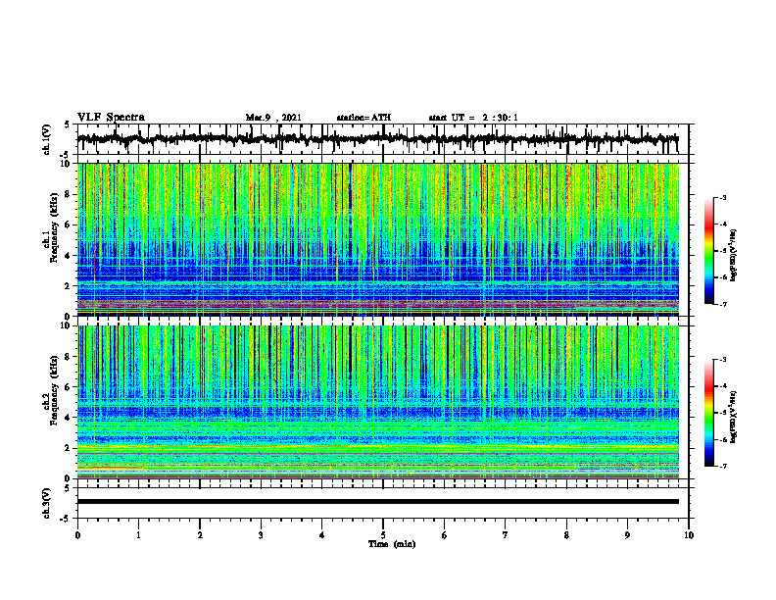Select the date text "Mar.9 , 2021"
The image size is (776, 600).
(273, 118)
